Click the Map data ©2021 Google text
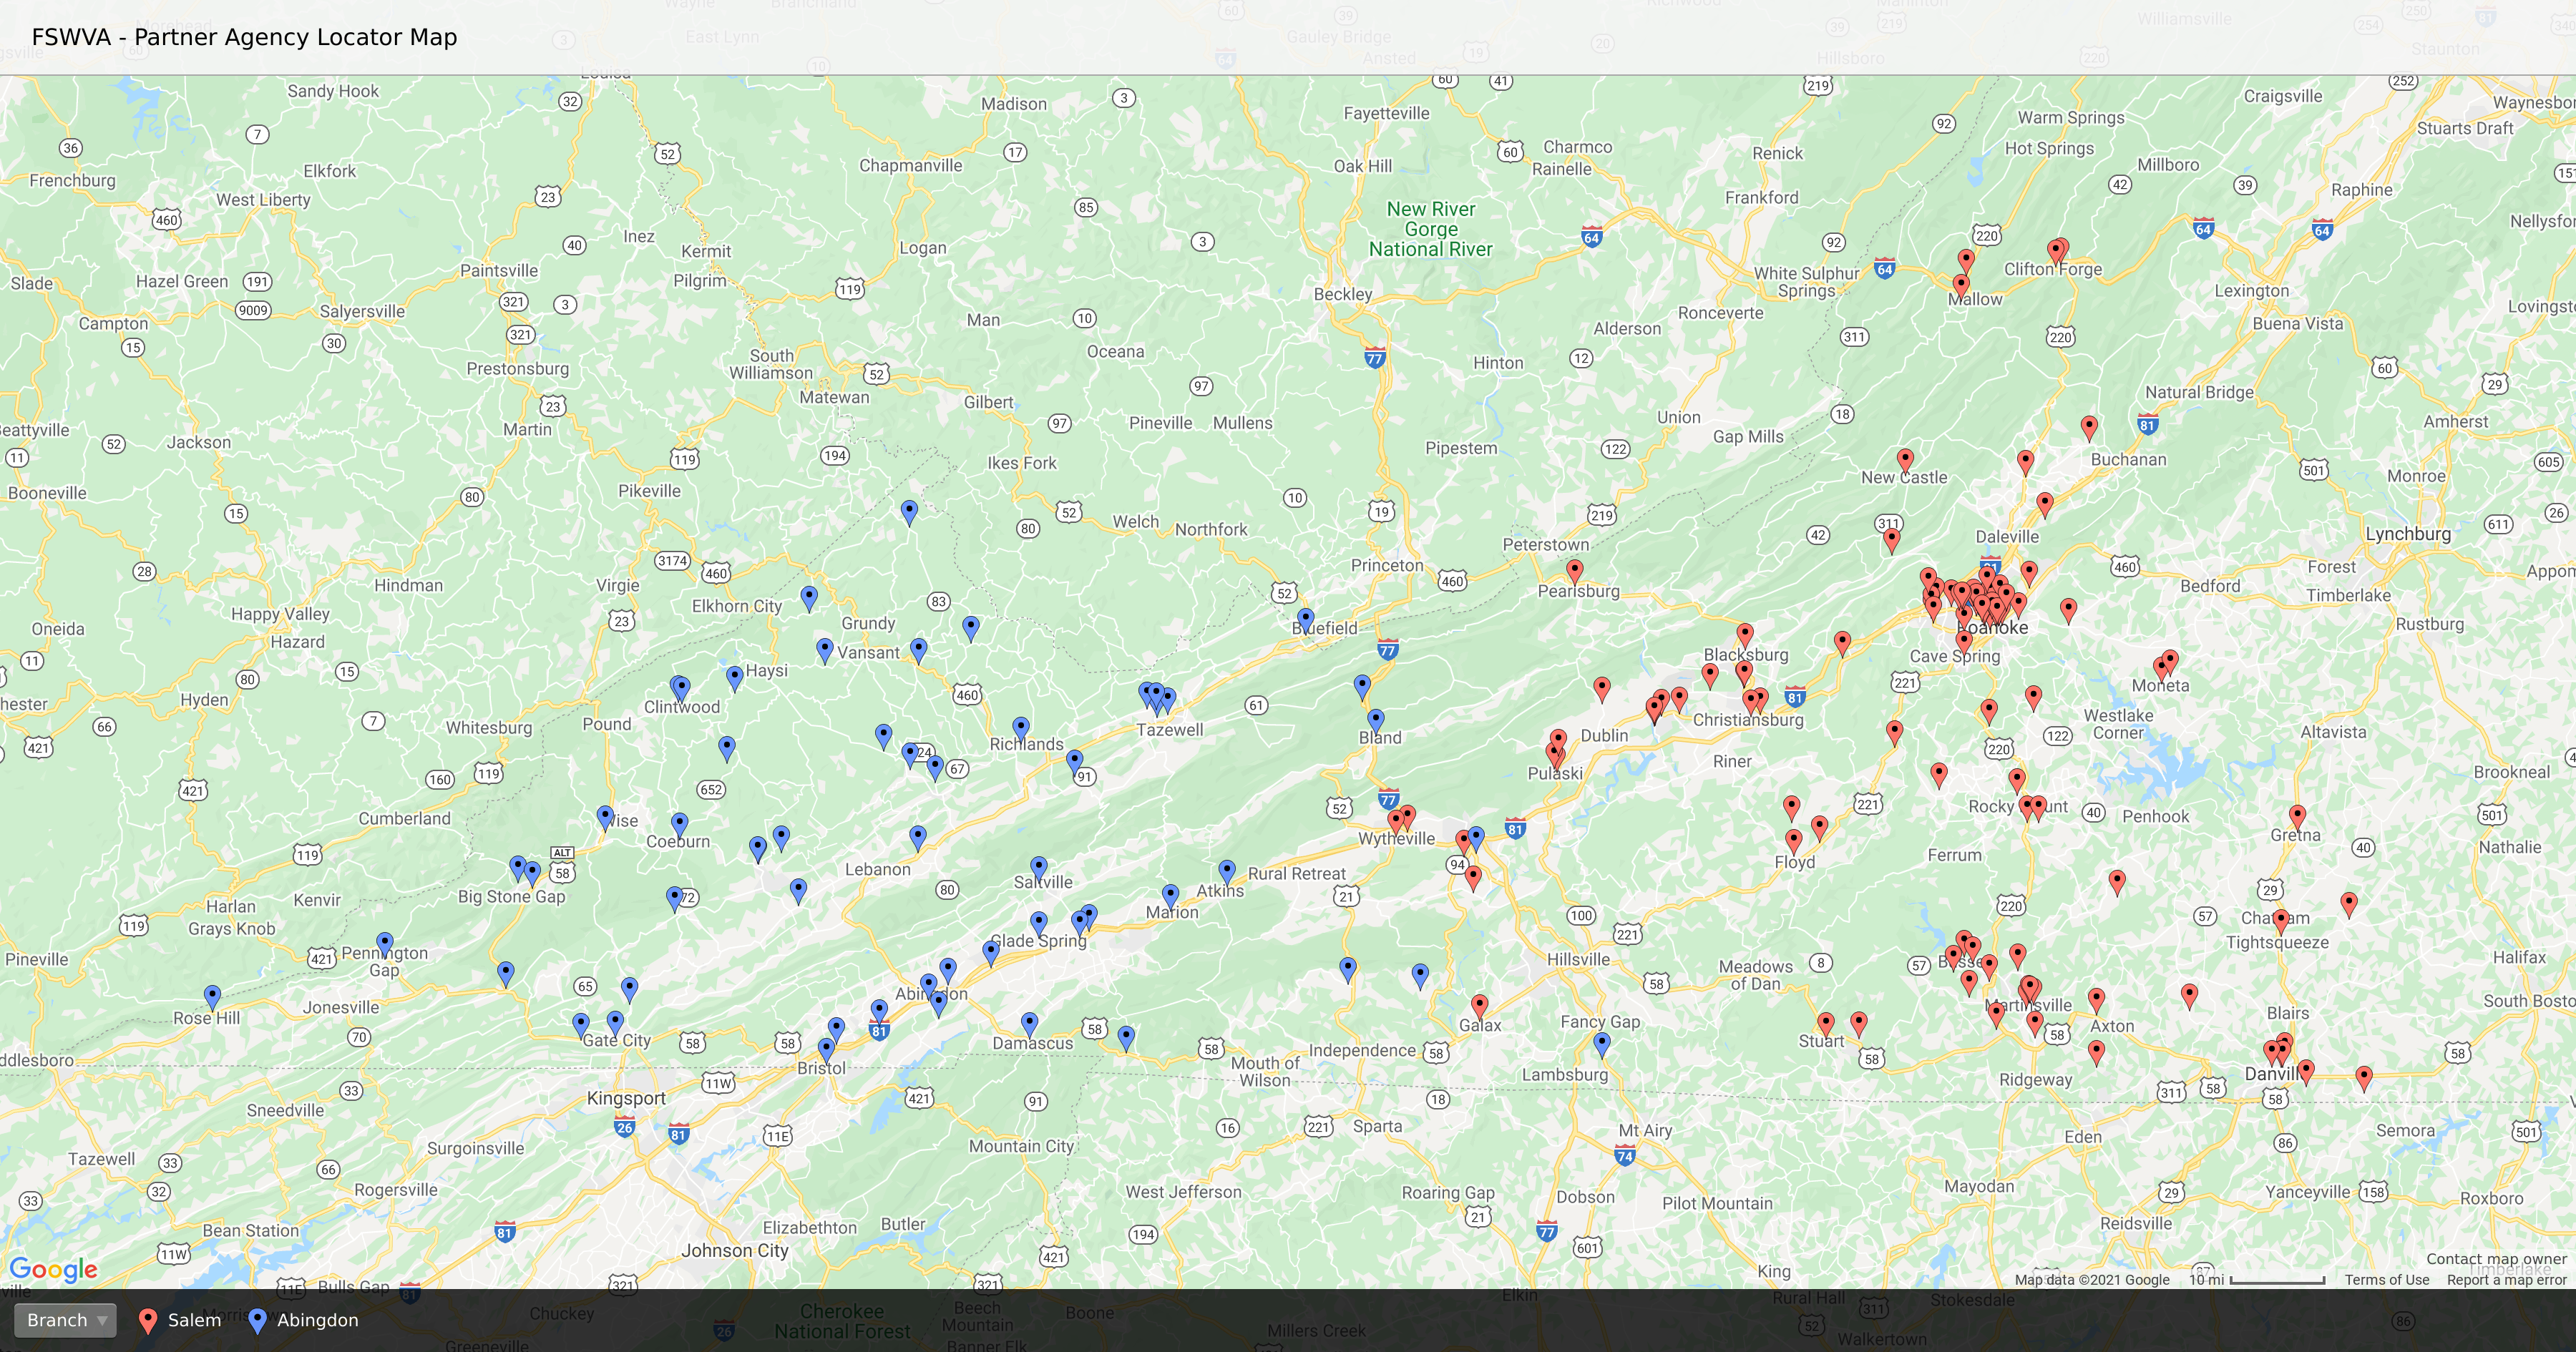The image size is (2576, 1352). (2092, 1279)
